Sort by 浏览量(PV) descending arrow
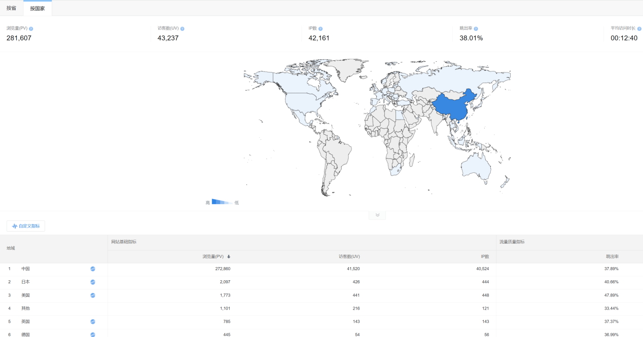 pos(229,257)
